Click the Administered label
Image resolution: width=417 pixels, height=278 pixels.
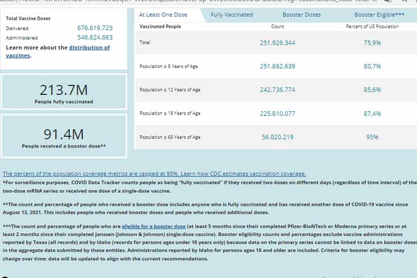[22, 38]
